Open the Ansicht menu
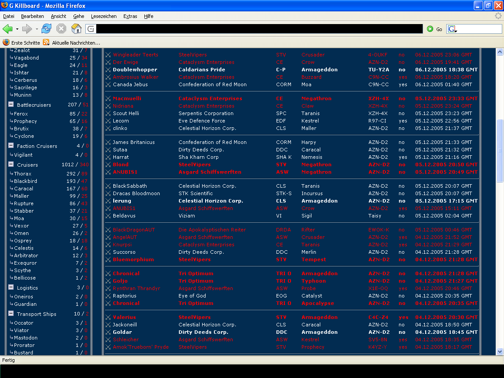 (x=59, y=16)
